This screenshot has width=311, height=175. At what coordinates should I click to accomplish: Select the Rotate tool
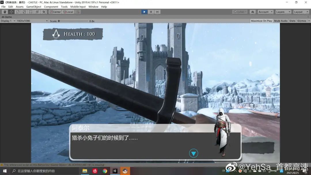(18, 12)
